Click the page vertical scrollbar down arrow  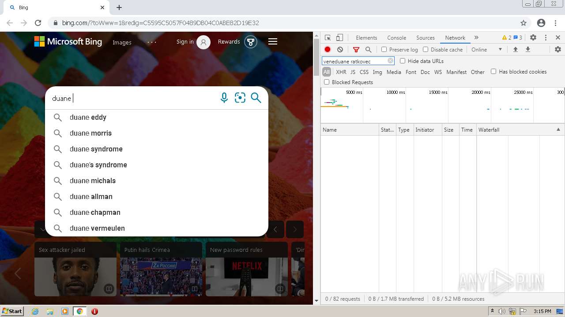pos(316,301)
